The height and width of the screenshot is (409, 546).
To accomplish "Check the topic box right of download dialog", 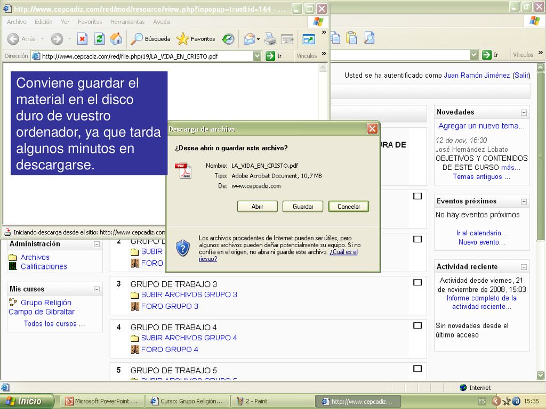I will tap(417, 196).
